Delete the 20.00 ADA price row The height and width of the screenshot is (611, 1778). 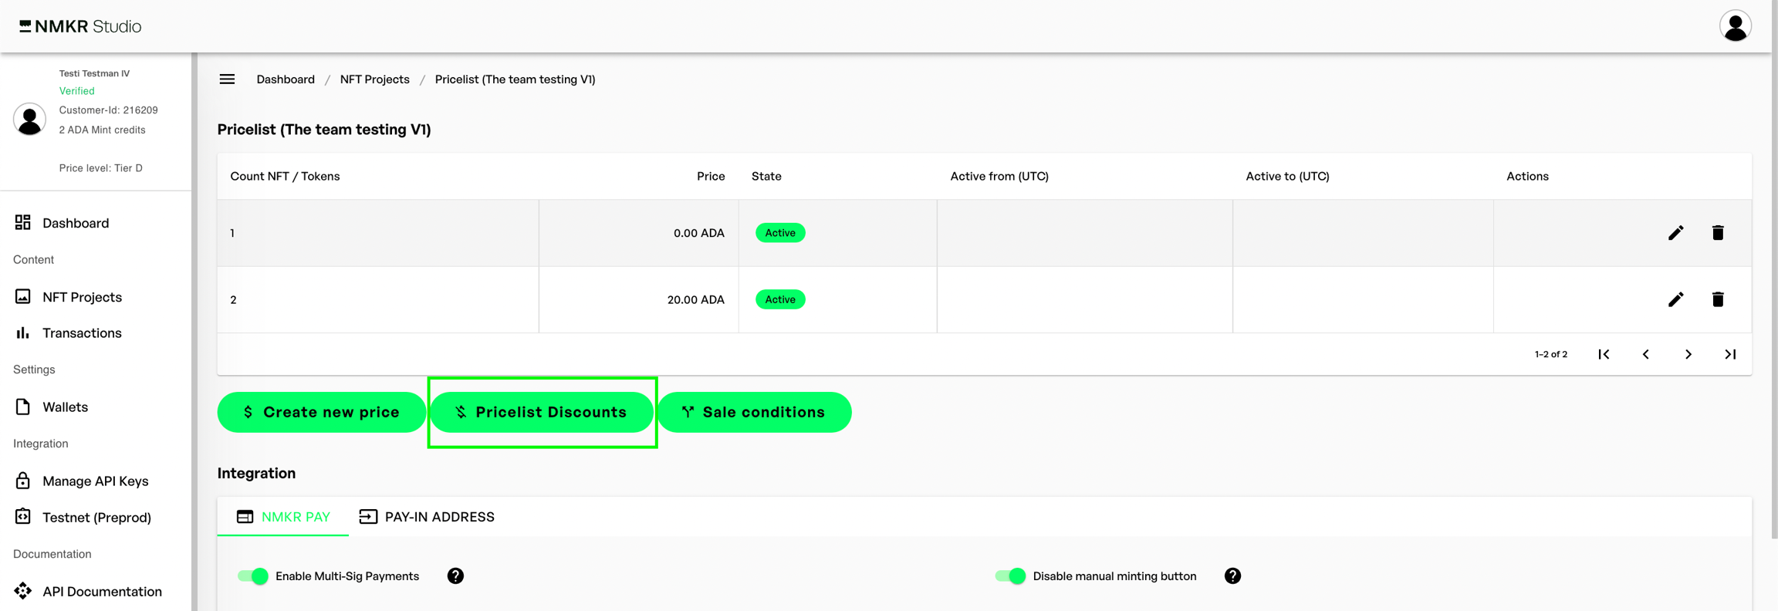1718,299
